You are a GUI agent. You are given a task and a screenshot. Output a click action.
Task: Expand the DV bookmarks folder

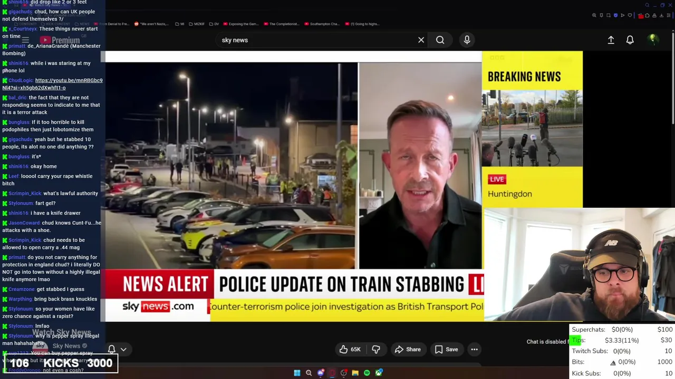tap(214, 24)
